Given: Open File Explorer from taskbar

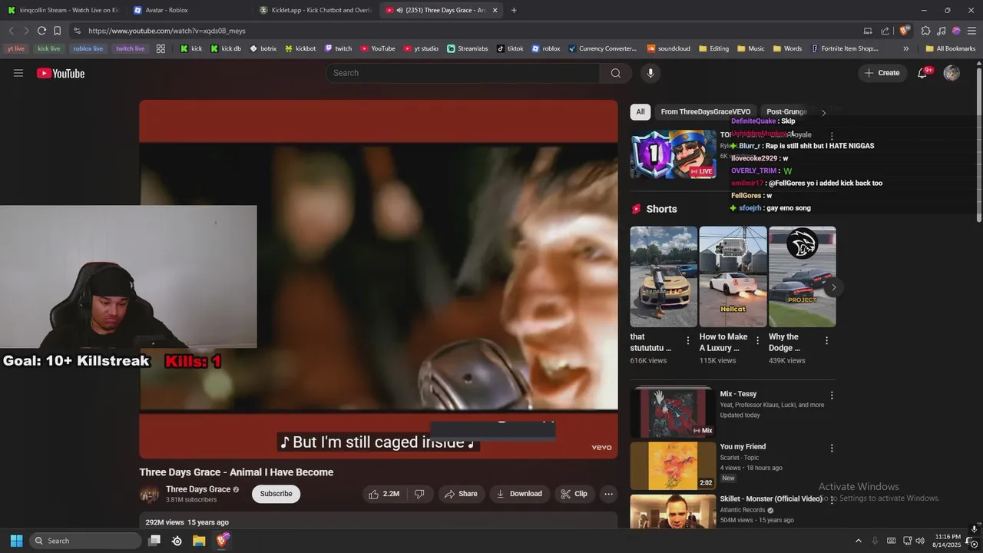Looking at the screenshot, I should click(x=199, y=541).
